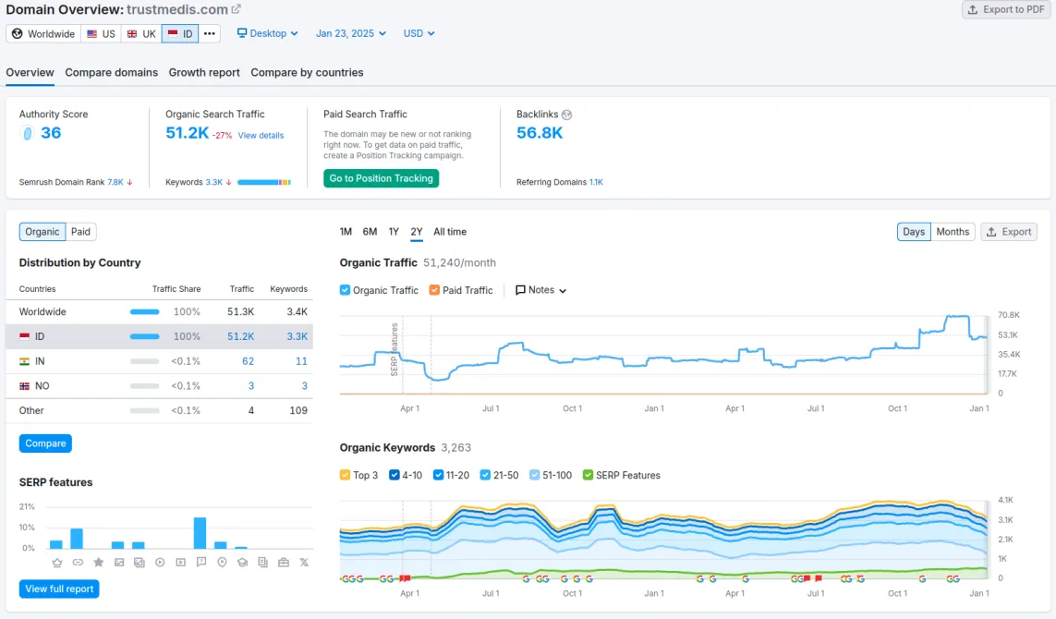Click the graduation cap SERP icon
Screen dimensions: 1056x619
[x=242, y=563]
